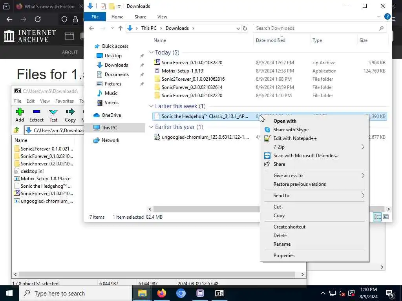Refresh the Downloads folder view
This screenshot has height=301, width=402.
[245, 28]
